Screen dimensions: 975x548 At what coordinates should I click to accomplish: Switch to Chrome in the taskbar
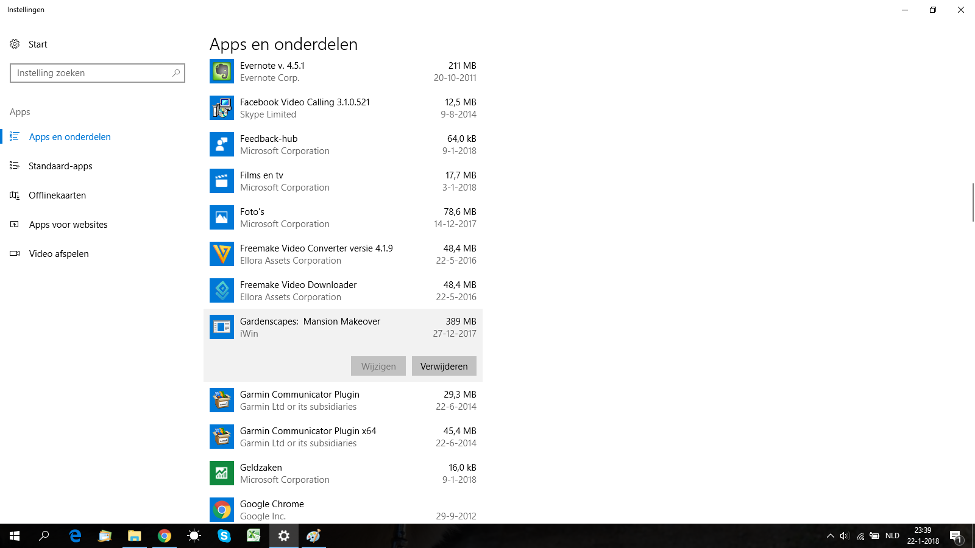pyautogui.click(x=165, y=536)
